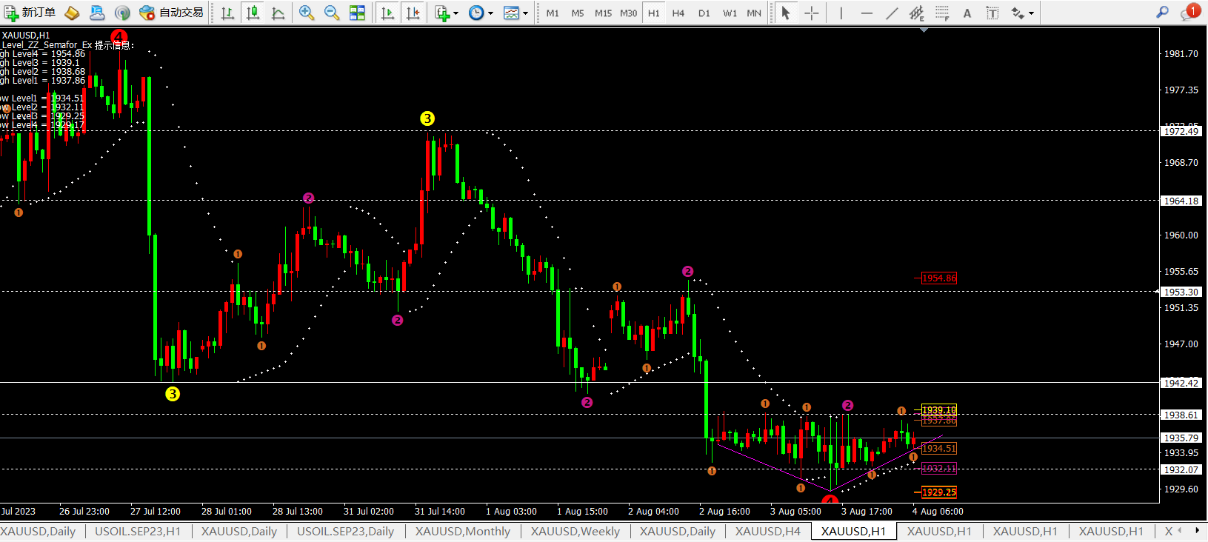
Task: Click the zoom in magnifier icon
Action: tap(306, 13)
